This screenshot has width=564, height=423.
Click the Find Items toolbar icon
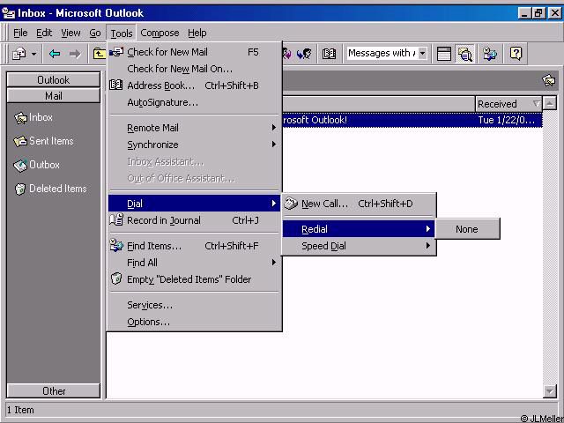[489, 54]
